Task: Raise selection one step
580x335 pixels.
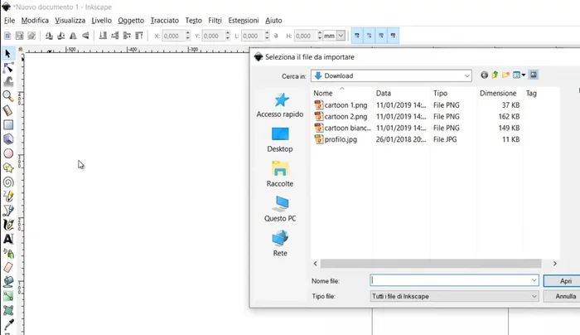Action: point(127,36)
